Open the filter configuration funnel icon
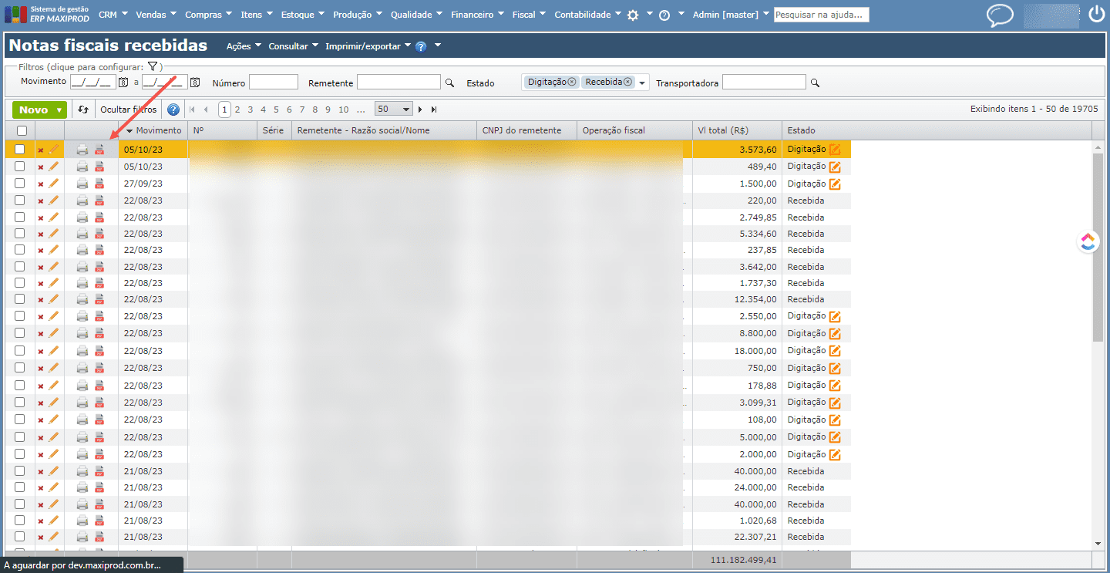The image size is (1110, 573). coord(153,67)
